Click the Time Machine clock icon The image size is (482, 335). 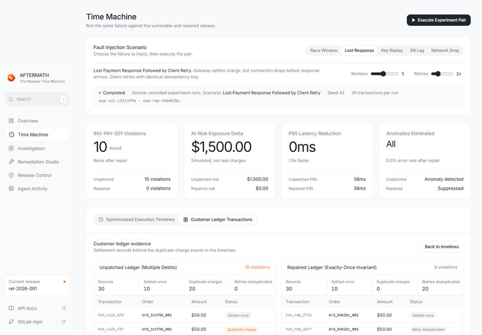click(12, 135)
